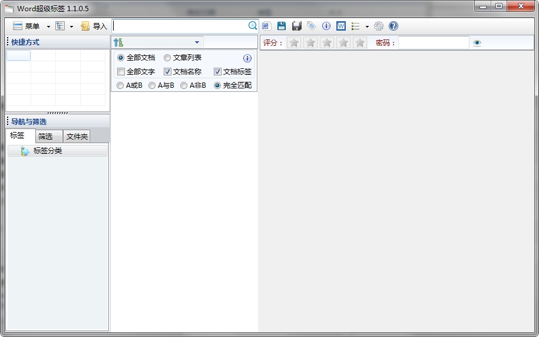Expand the list view dropdown arrow

[367, 27]
